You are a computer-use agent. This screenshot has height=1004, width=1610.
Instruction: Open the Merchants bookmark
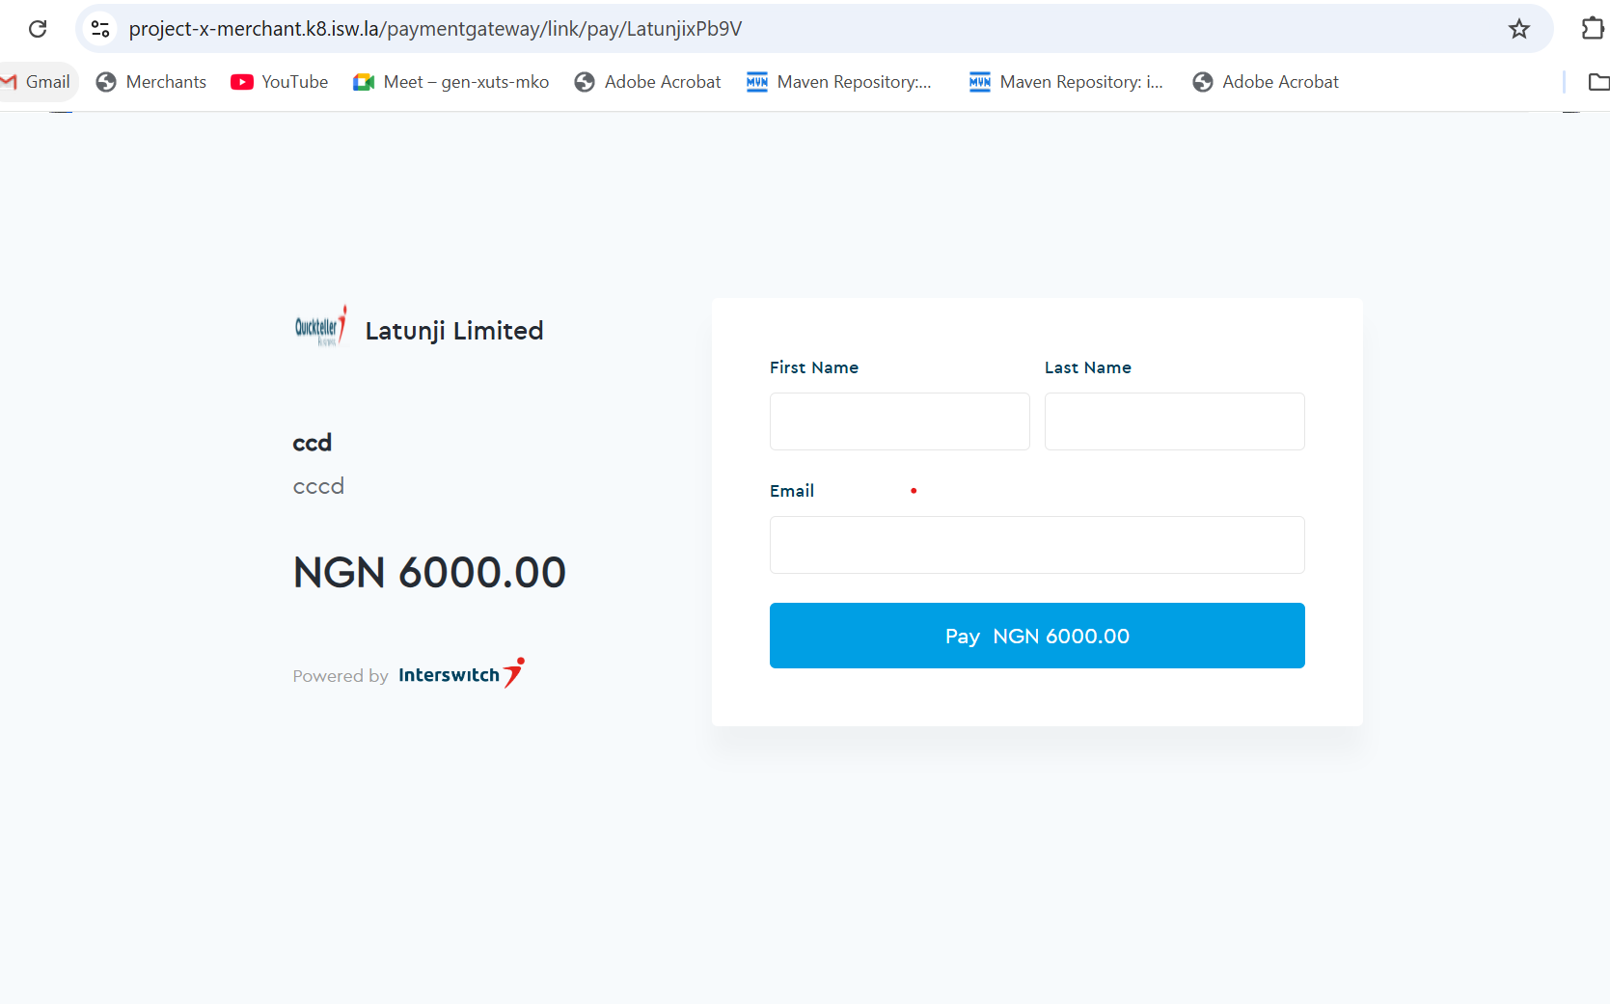(151, 82)
